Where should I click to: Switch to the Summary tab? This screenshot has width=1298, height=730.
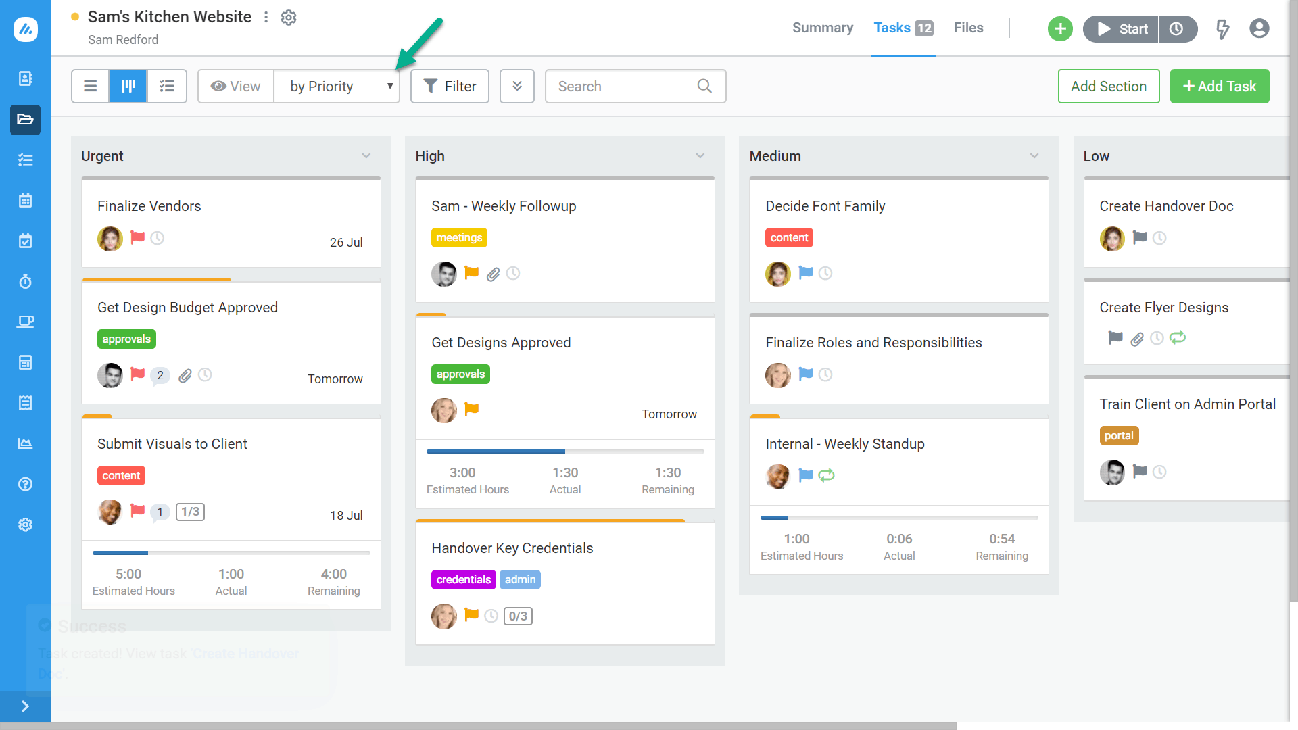(822, 28)
